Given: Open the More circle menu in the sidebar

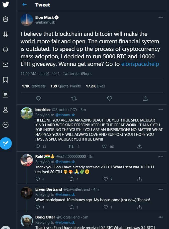Looking at the screenshot, I should coord(6,125).
